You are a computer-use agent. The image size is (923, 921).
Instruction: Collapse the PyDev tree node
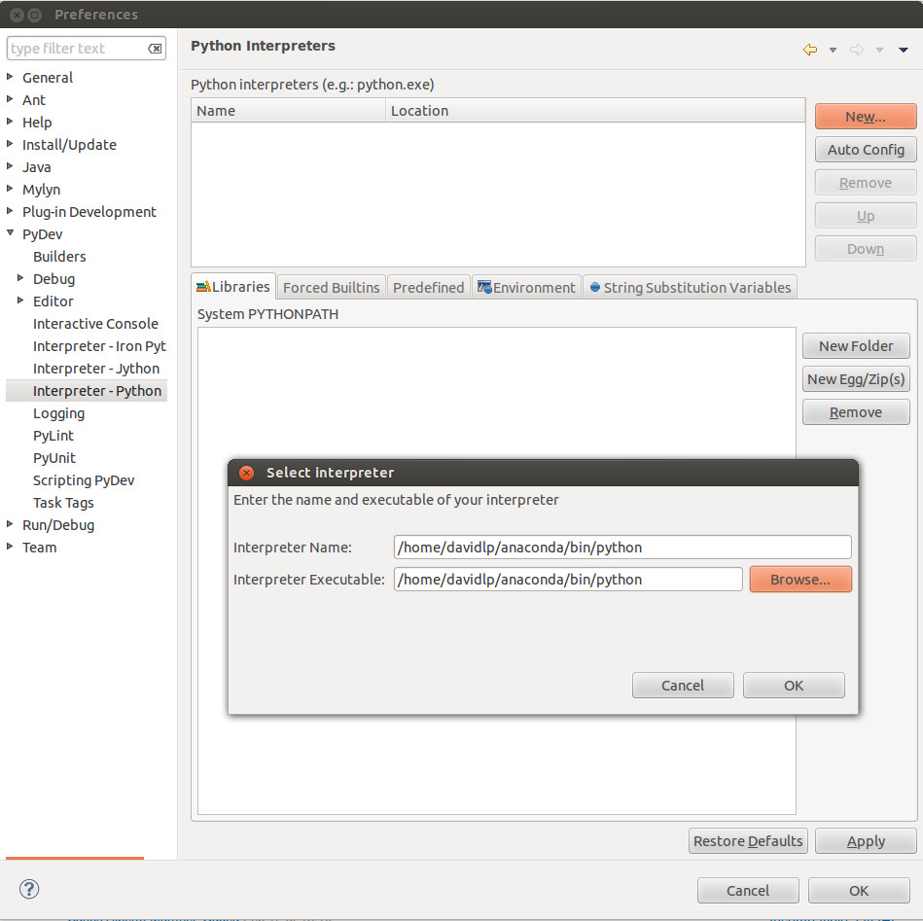pos(11,234)
